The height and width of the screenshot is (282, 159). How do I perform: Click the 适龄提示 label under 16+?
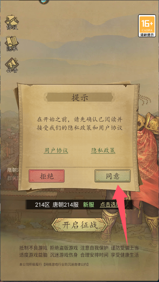click(x=147, y=35)
